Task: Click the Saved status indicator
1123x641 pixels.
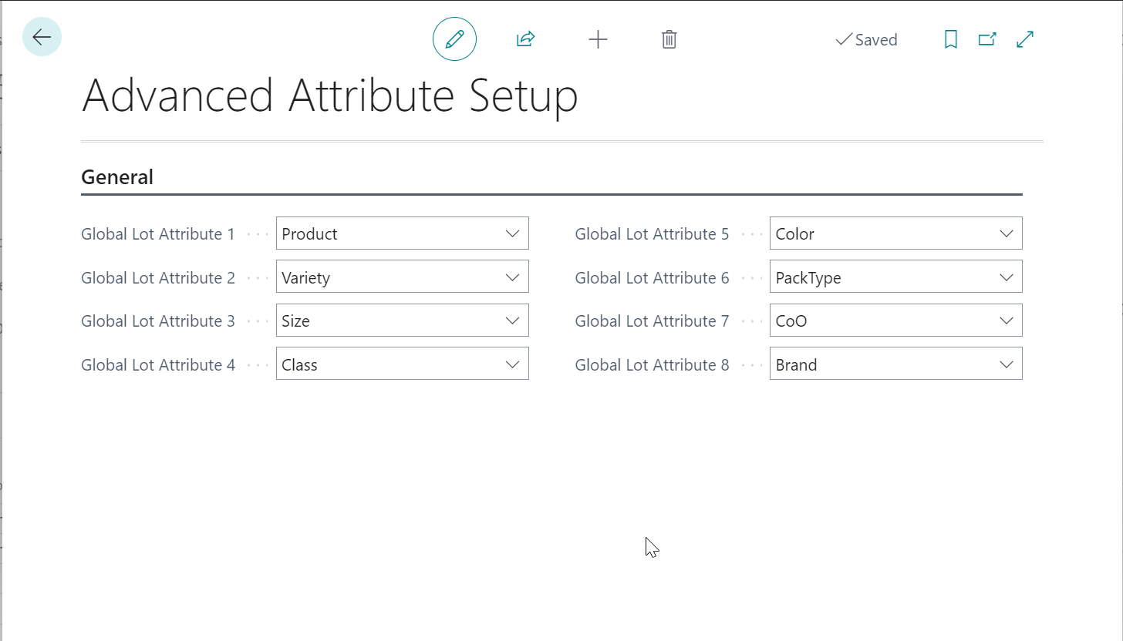Action: 867,40
